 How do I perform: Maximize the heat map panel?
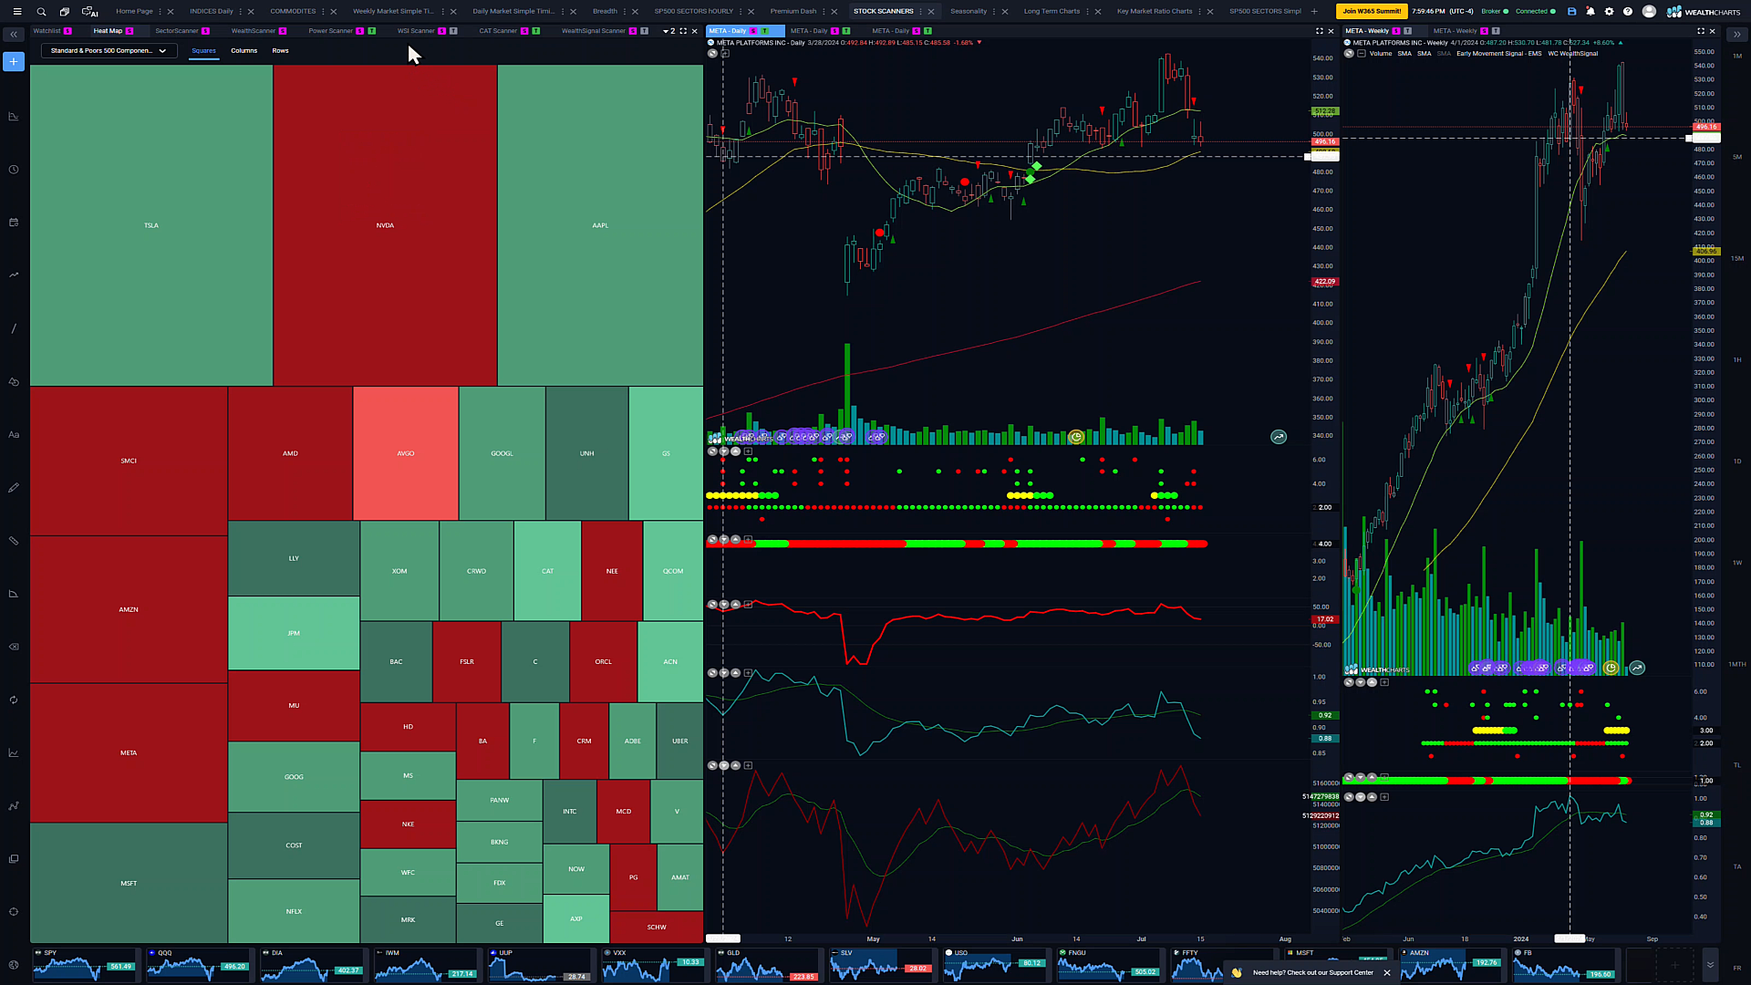683,31
